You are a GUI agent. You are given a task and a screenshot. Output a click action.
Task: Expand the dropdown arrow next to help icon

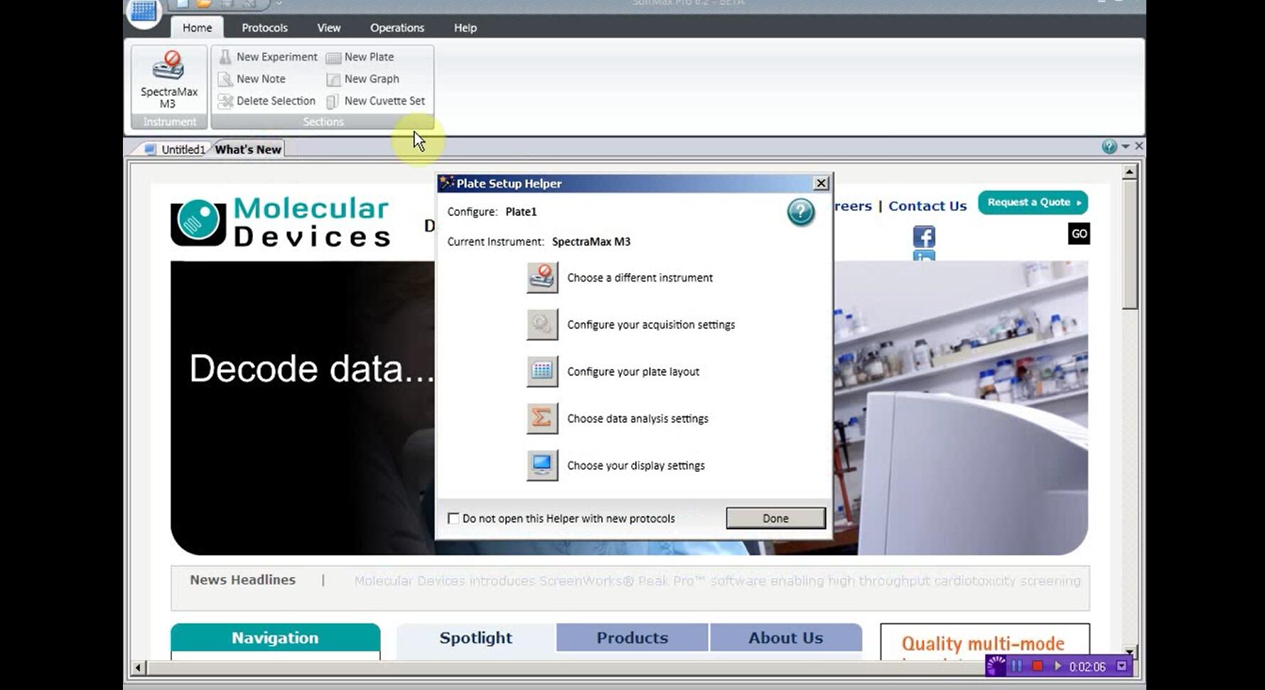[x=1126, y=146]
